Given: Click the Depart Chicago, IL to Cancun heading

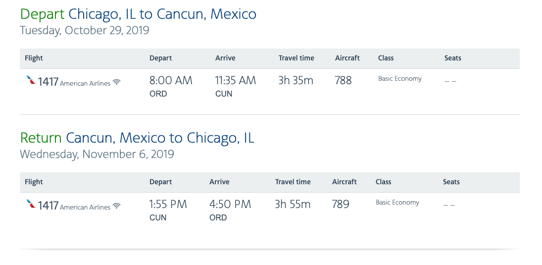Looking at the screenshot, I should 138,14.
